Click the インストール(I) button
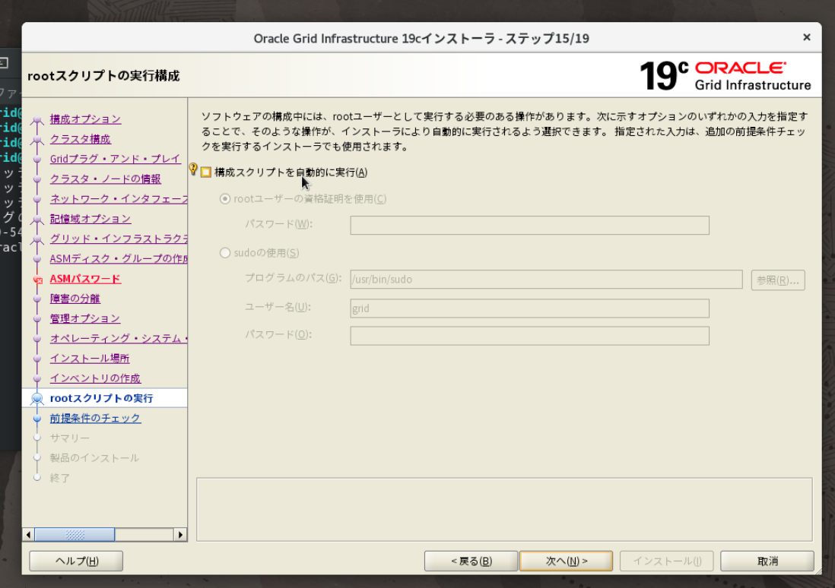835x588 pixels. (666, 561)
